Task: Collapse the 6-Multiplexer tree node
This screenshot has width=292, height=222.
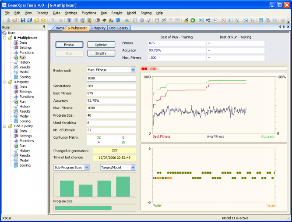Action: pos(4,38)
